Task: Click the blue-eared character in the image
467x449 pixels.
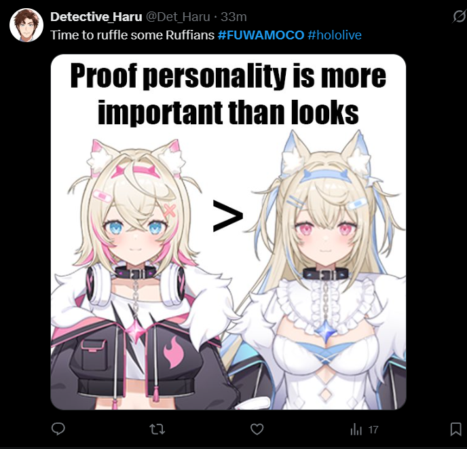Action: 324,270
